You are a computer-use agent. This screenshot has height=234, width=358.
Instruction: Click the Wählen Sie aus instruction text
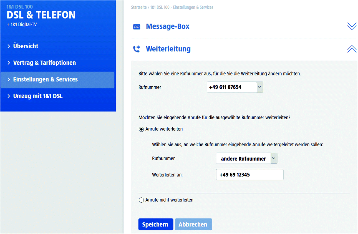pos(238,145)
